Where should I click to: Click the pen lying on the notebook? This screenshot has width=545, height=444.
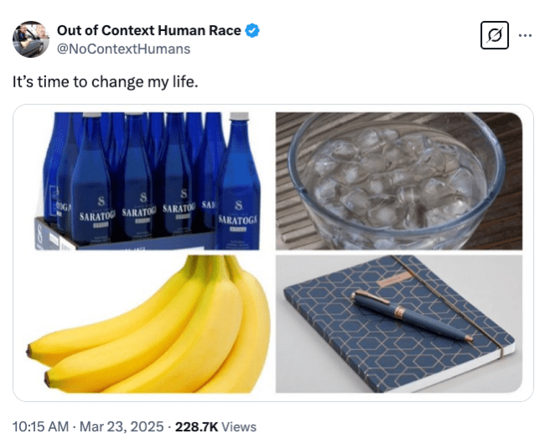point(411,315)
